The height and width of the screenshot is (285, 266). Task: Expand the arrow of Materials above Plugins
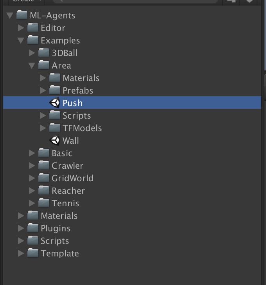click(x=21, y=216)
